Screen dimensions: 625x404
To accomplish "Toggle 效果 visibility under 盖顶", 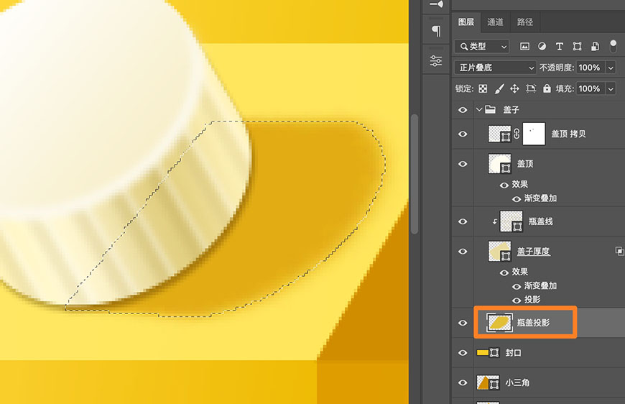I will 504,185.
